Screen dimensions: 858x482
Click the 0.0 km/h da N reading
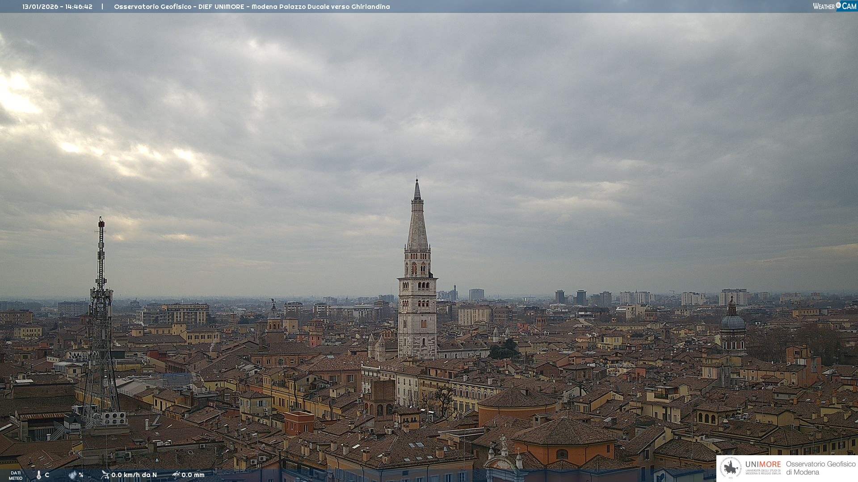point(134,475)
